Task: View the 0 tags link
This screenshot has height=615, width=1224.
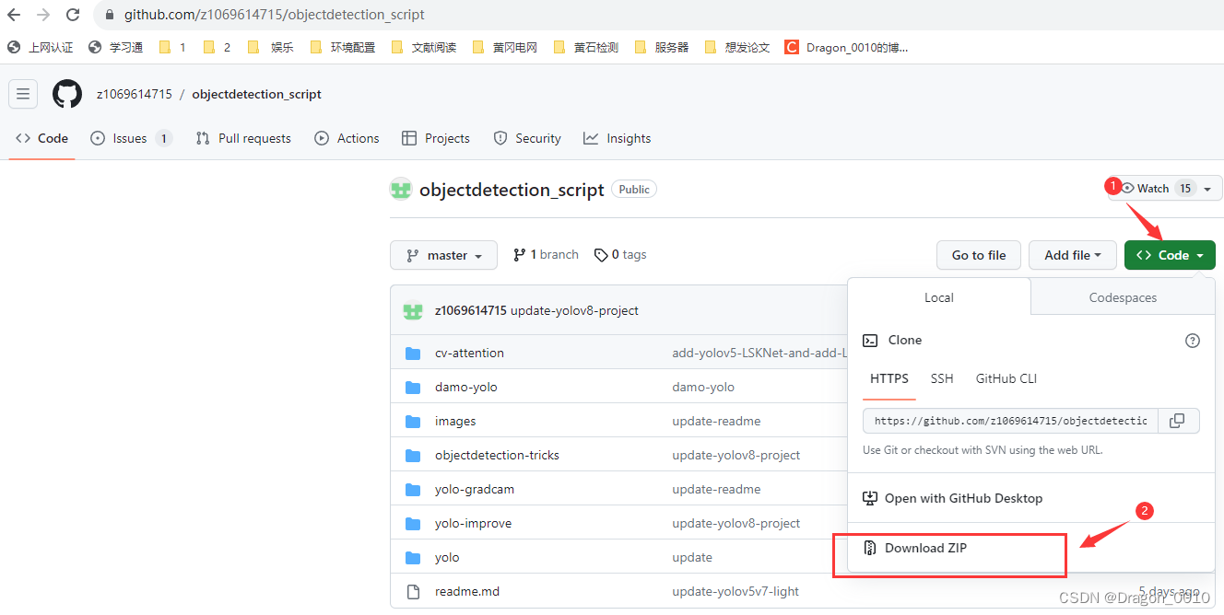Action: pos(620,255)
